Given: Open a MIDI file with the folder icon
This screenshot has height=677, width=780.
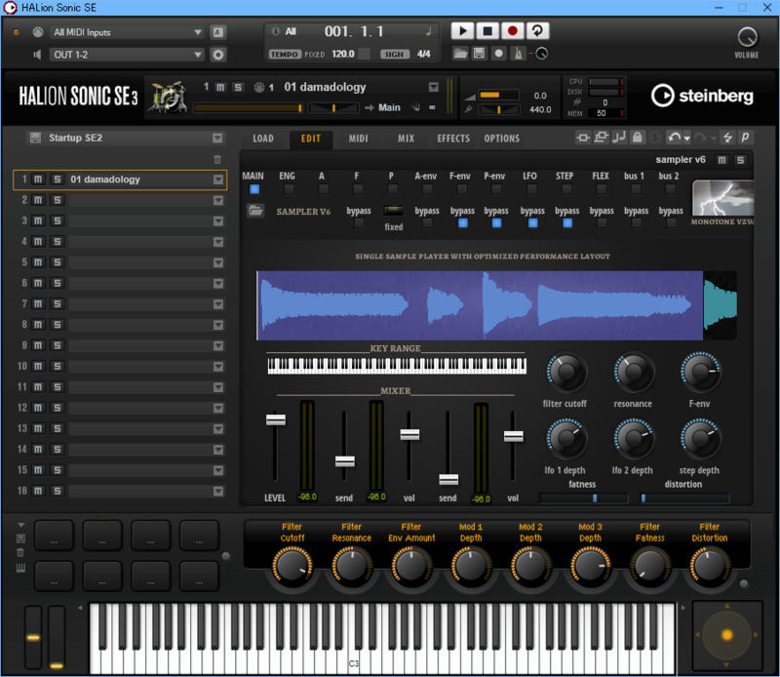Looking at the screenshot, I should point(460,54).
